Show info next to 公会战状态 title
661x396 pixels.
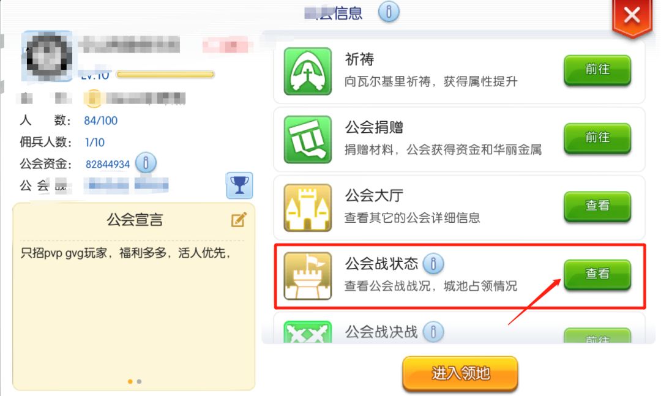[x=433, y=264]
